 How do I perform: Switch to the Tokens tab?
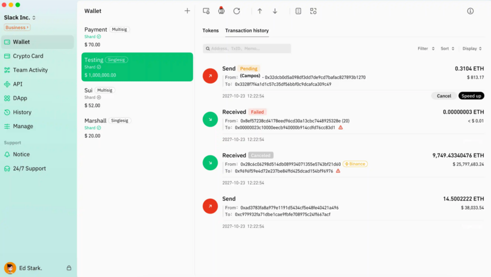point(210,30)
